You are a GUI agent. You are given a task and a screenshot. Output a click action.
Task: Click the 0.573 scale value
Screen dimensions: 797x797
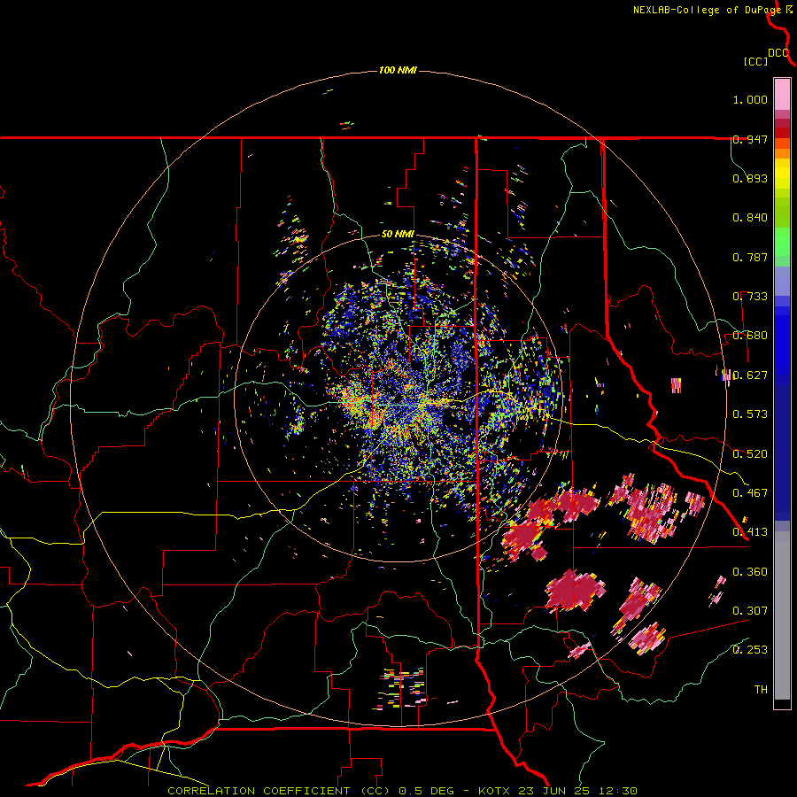(750, 414)
